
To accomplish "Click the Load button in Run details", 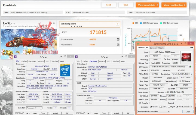I will 109,5.
